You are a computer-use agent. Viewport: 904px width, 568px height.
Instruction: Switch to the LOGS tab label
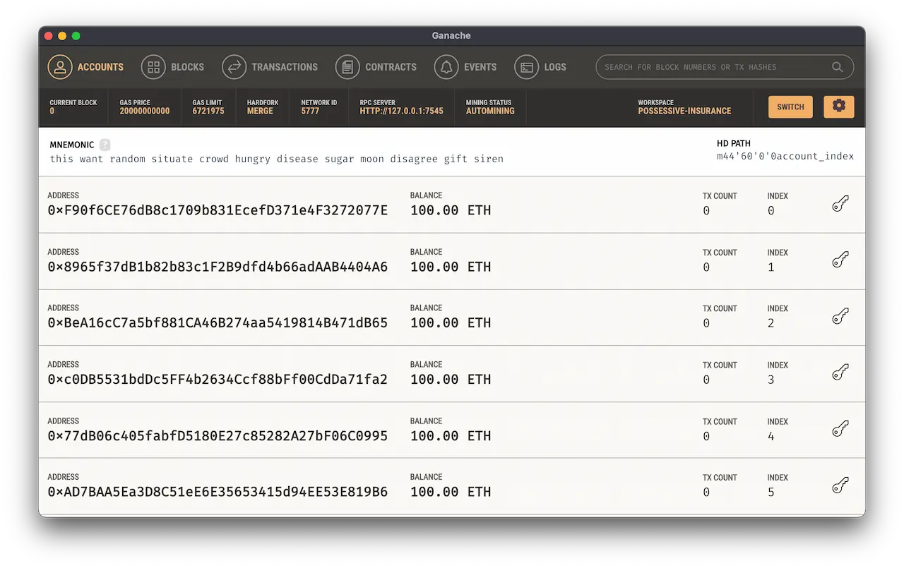[555, 67]
